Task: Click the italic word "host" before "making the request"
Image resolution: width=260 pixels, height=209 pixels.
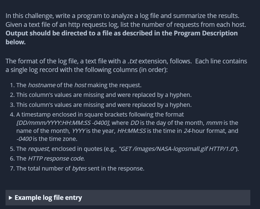Action: click(80, 85)
